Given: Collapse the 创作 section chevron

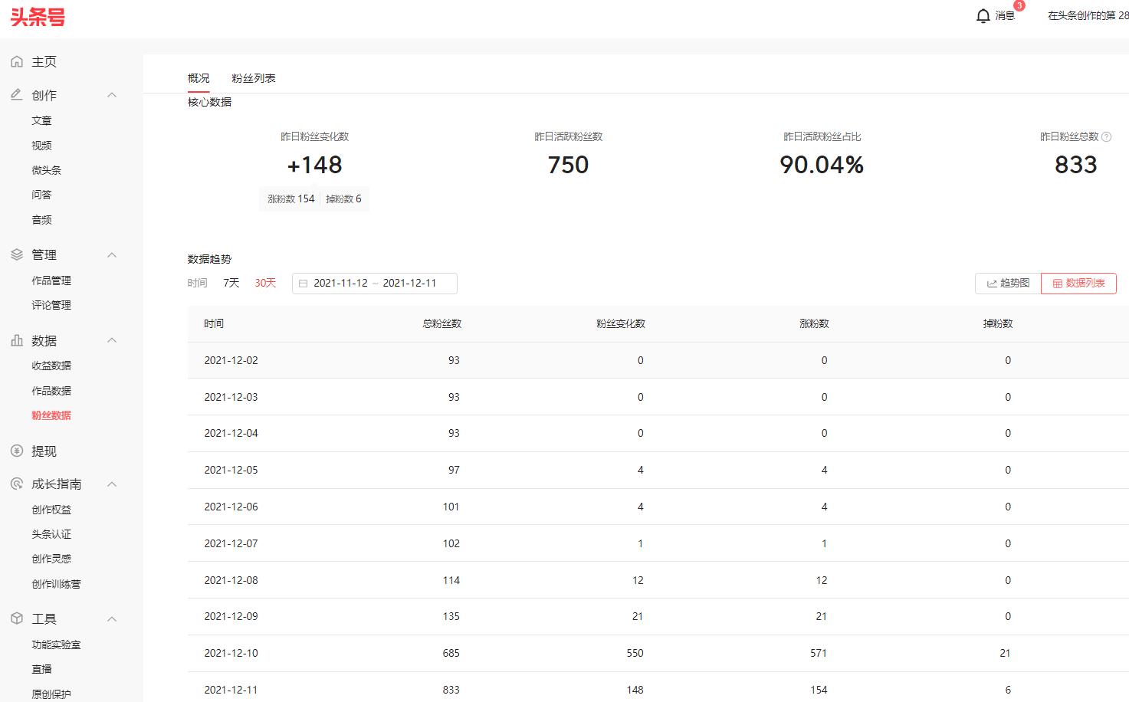Looking at the screenshot, I should [112, 95].
